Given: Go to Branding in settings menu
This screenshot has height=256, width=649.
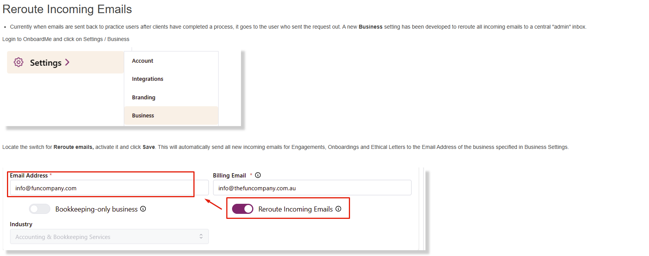Looking at the screenshot, I should [143, 97].
